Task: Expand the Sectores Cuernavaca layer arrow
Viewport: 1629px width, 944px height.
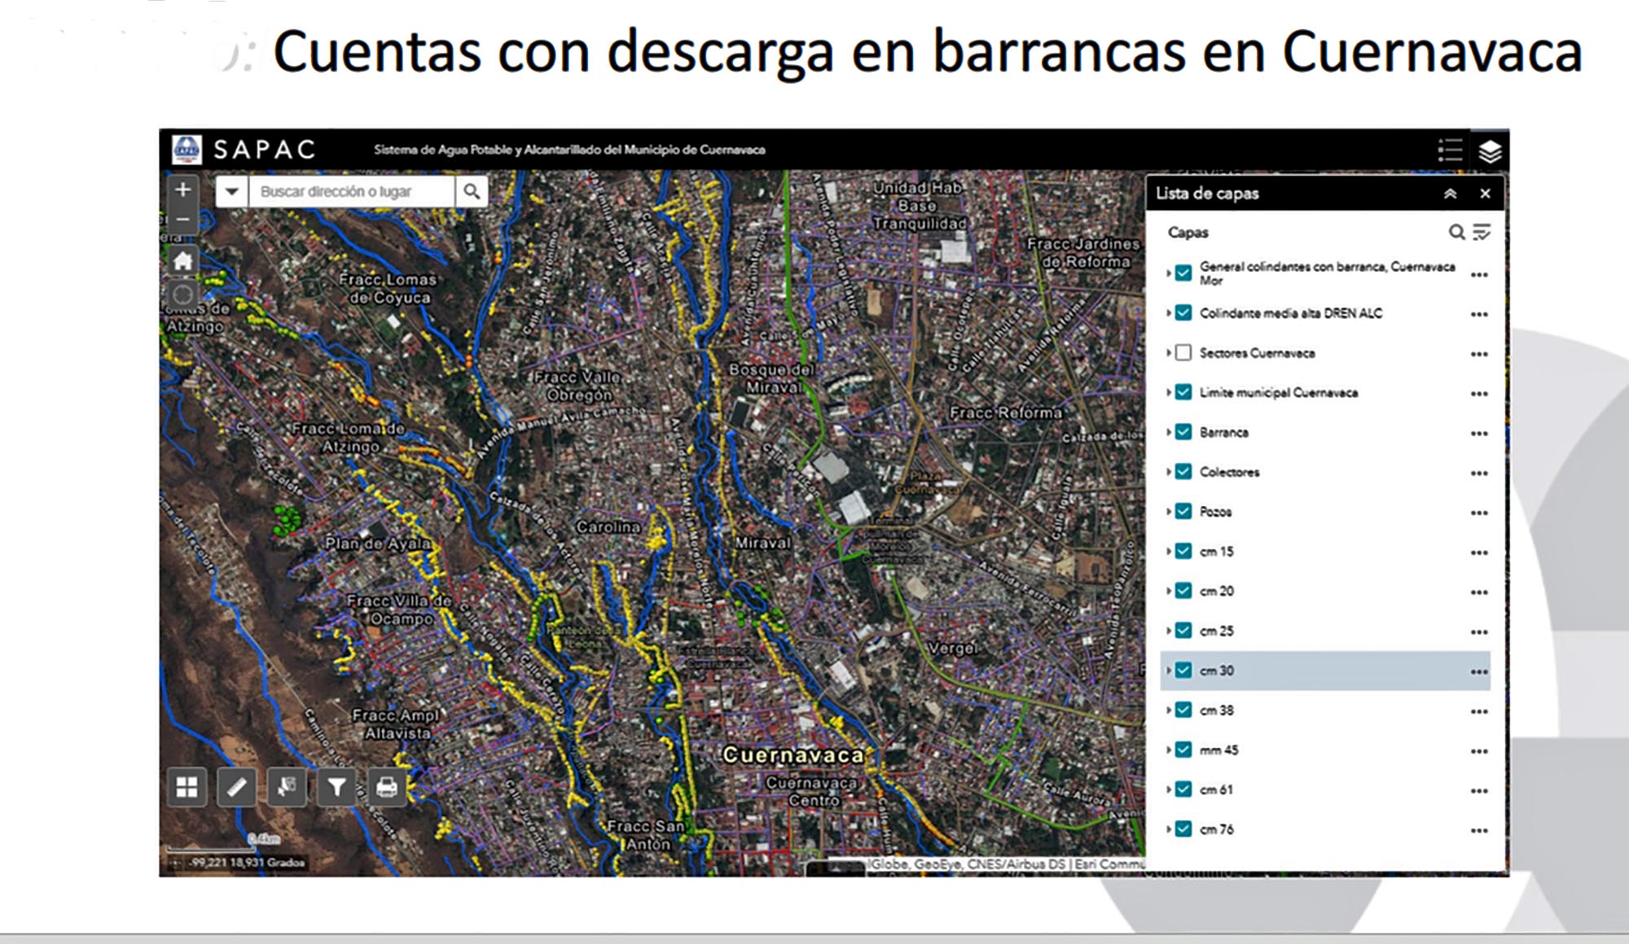Action: coord(1169,352)
